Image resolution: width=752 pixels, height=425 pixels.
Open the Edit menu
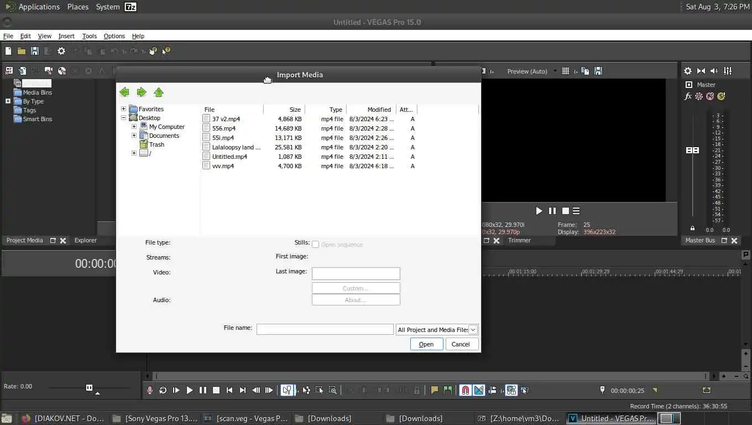[x=25, y=36]
